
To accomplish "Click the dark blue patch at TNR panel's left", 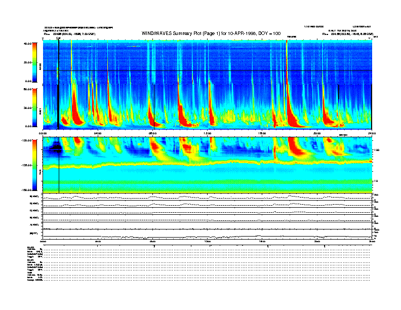I will coord(56,148).
